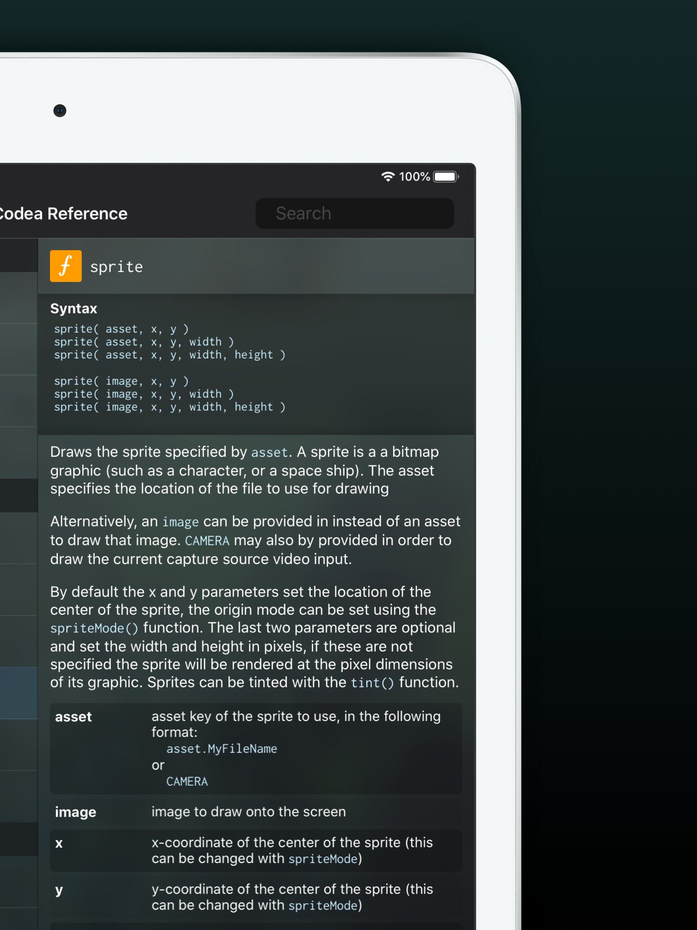This screenshot has height=930, width=697.
Task: Click the inline CAMERA keyword in paragraph
Action: click(x=207, y=541)
